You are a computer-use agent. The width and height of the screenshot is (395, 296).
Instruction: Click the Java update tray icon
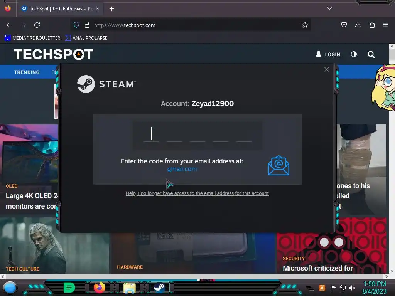[322, 288]
